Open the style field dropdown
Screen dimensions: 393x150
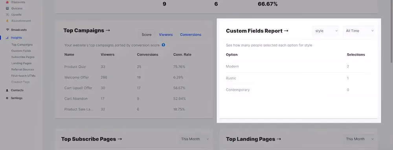pos(325,31)
